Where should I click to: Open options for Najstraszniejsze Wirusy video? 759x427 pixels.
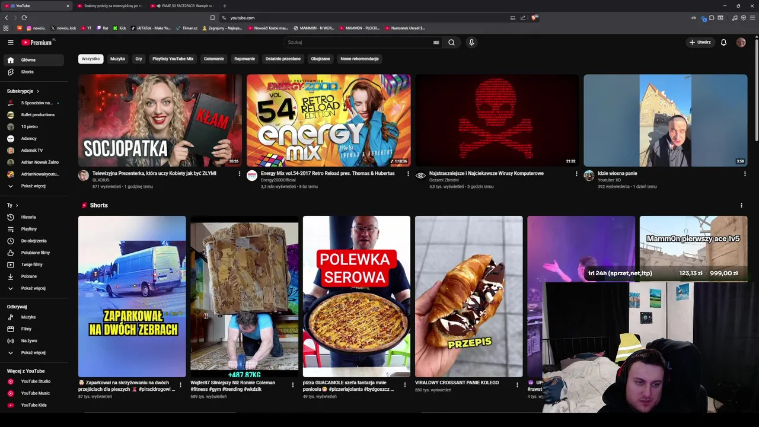[576, 174]
